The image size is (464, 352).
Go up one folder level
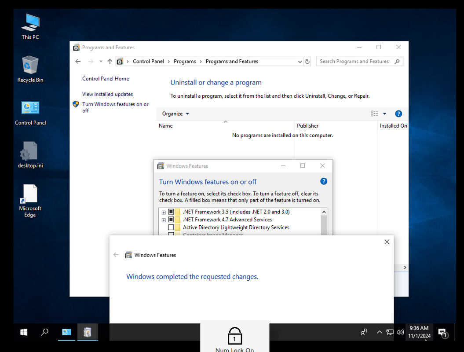coord(110,61)
